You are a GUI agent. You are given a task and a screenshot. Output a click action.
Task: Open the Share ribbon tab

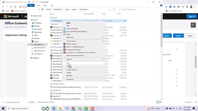[45, 6]
